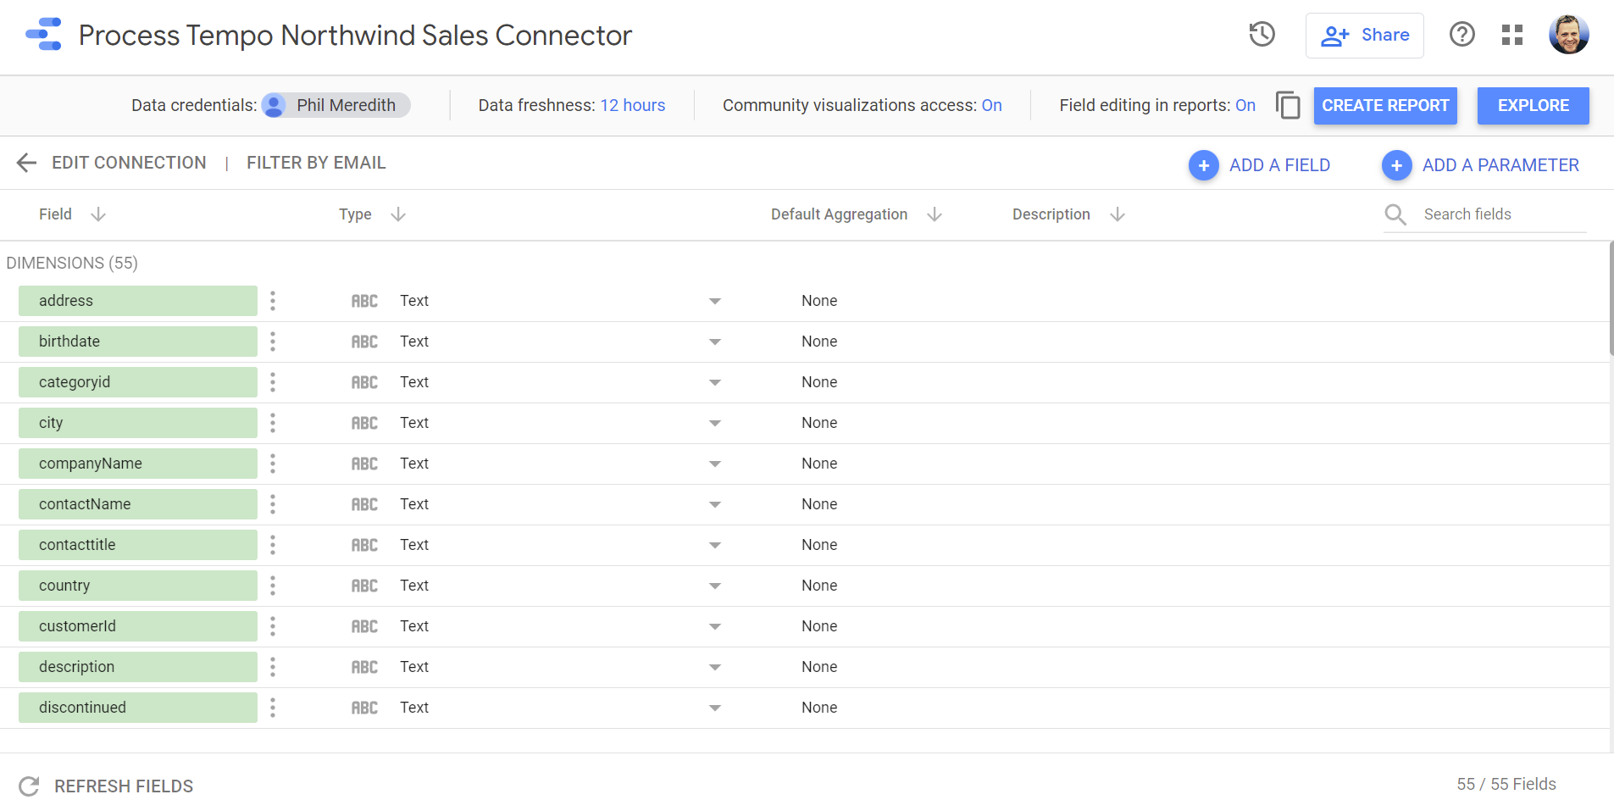This screenshot has height=811, width=1614.
Task: Open more options for country field
Action: 273,586
